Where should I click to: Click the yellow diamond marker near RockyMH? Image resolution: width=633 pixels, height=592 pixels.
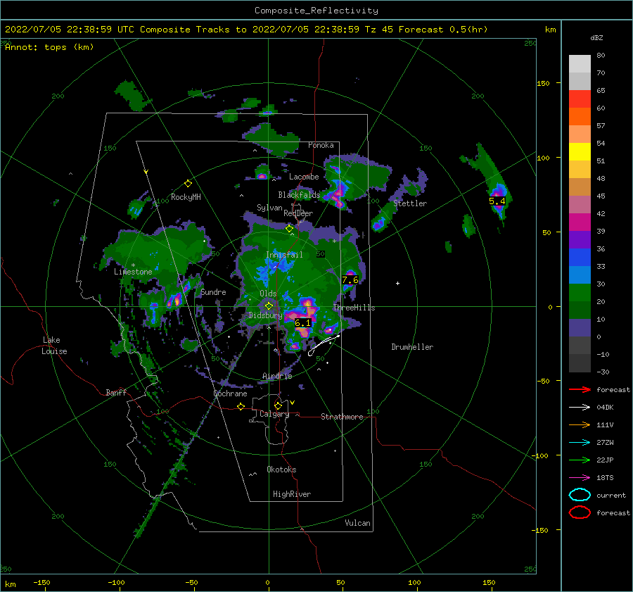click(x=188, y=184)
